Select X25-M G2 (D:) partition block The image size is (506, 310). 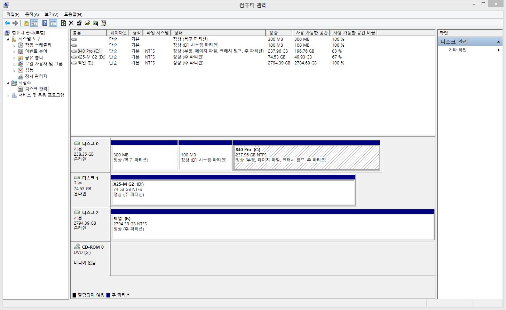click(233, 190)
